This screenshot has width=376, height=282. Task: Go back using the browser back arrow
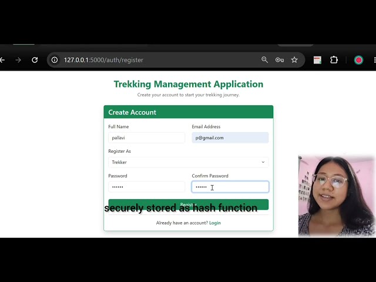click(2, 60)
